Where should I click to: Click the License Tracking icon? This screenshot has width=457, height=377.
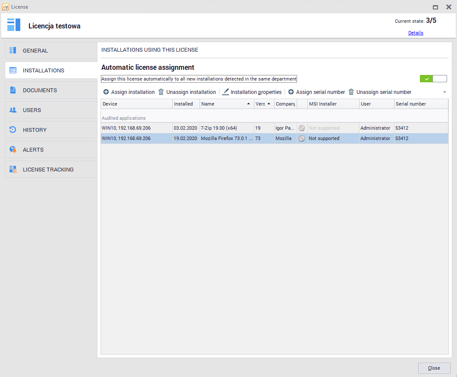(x=13, y=169)
